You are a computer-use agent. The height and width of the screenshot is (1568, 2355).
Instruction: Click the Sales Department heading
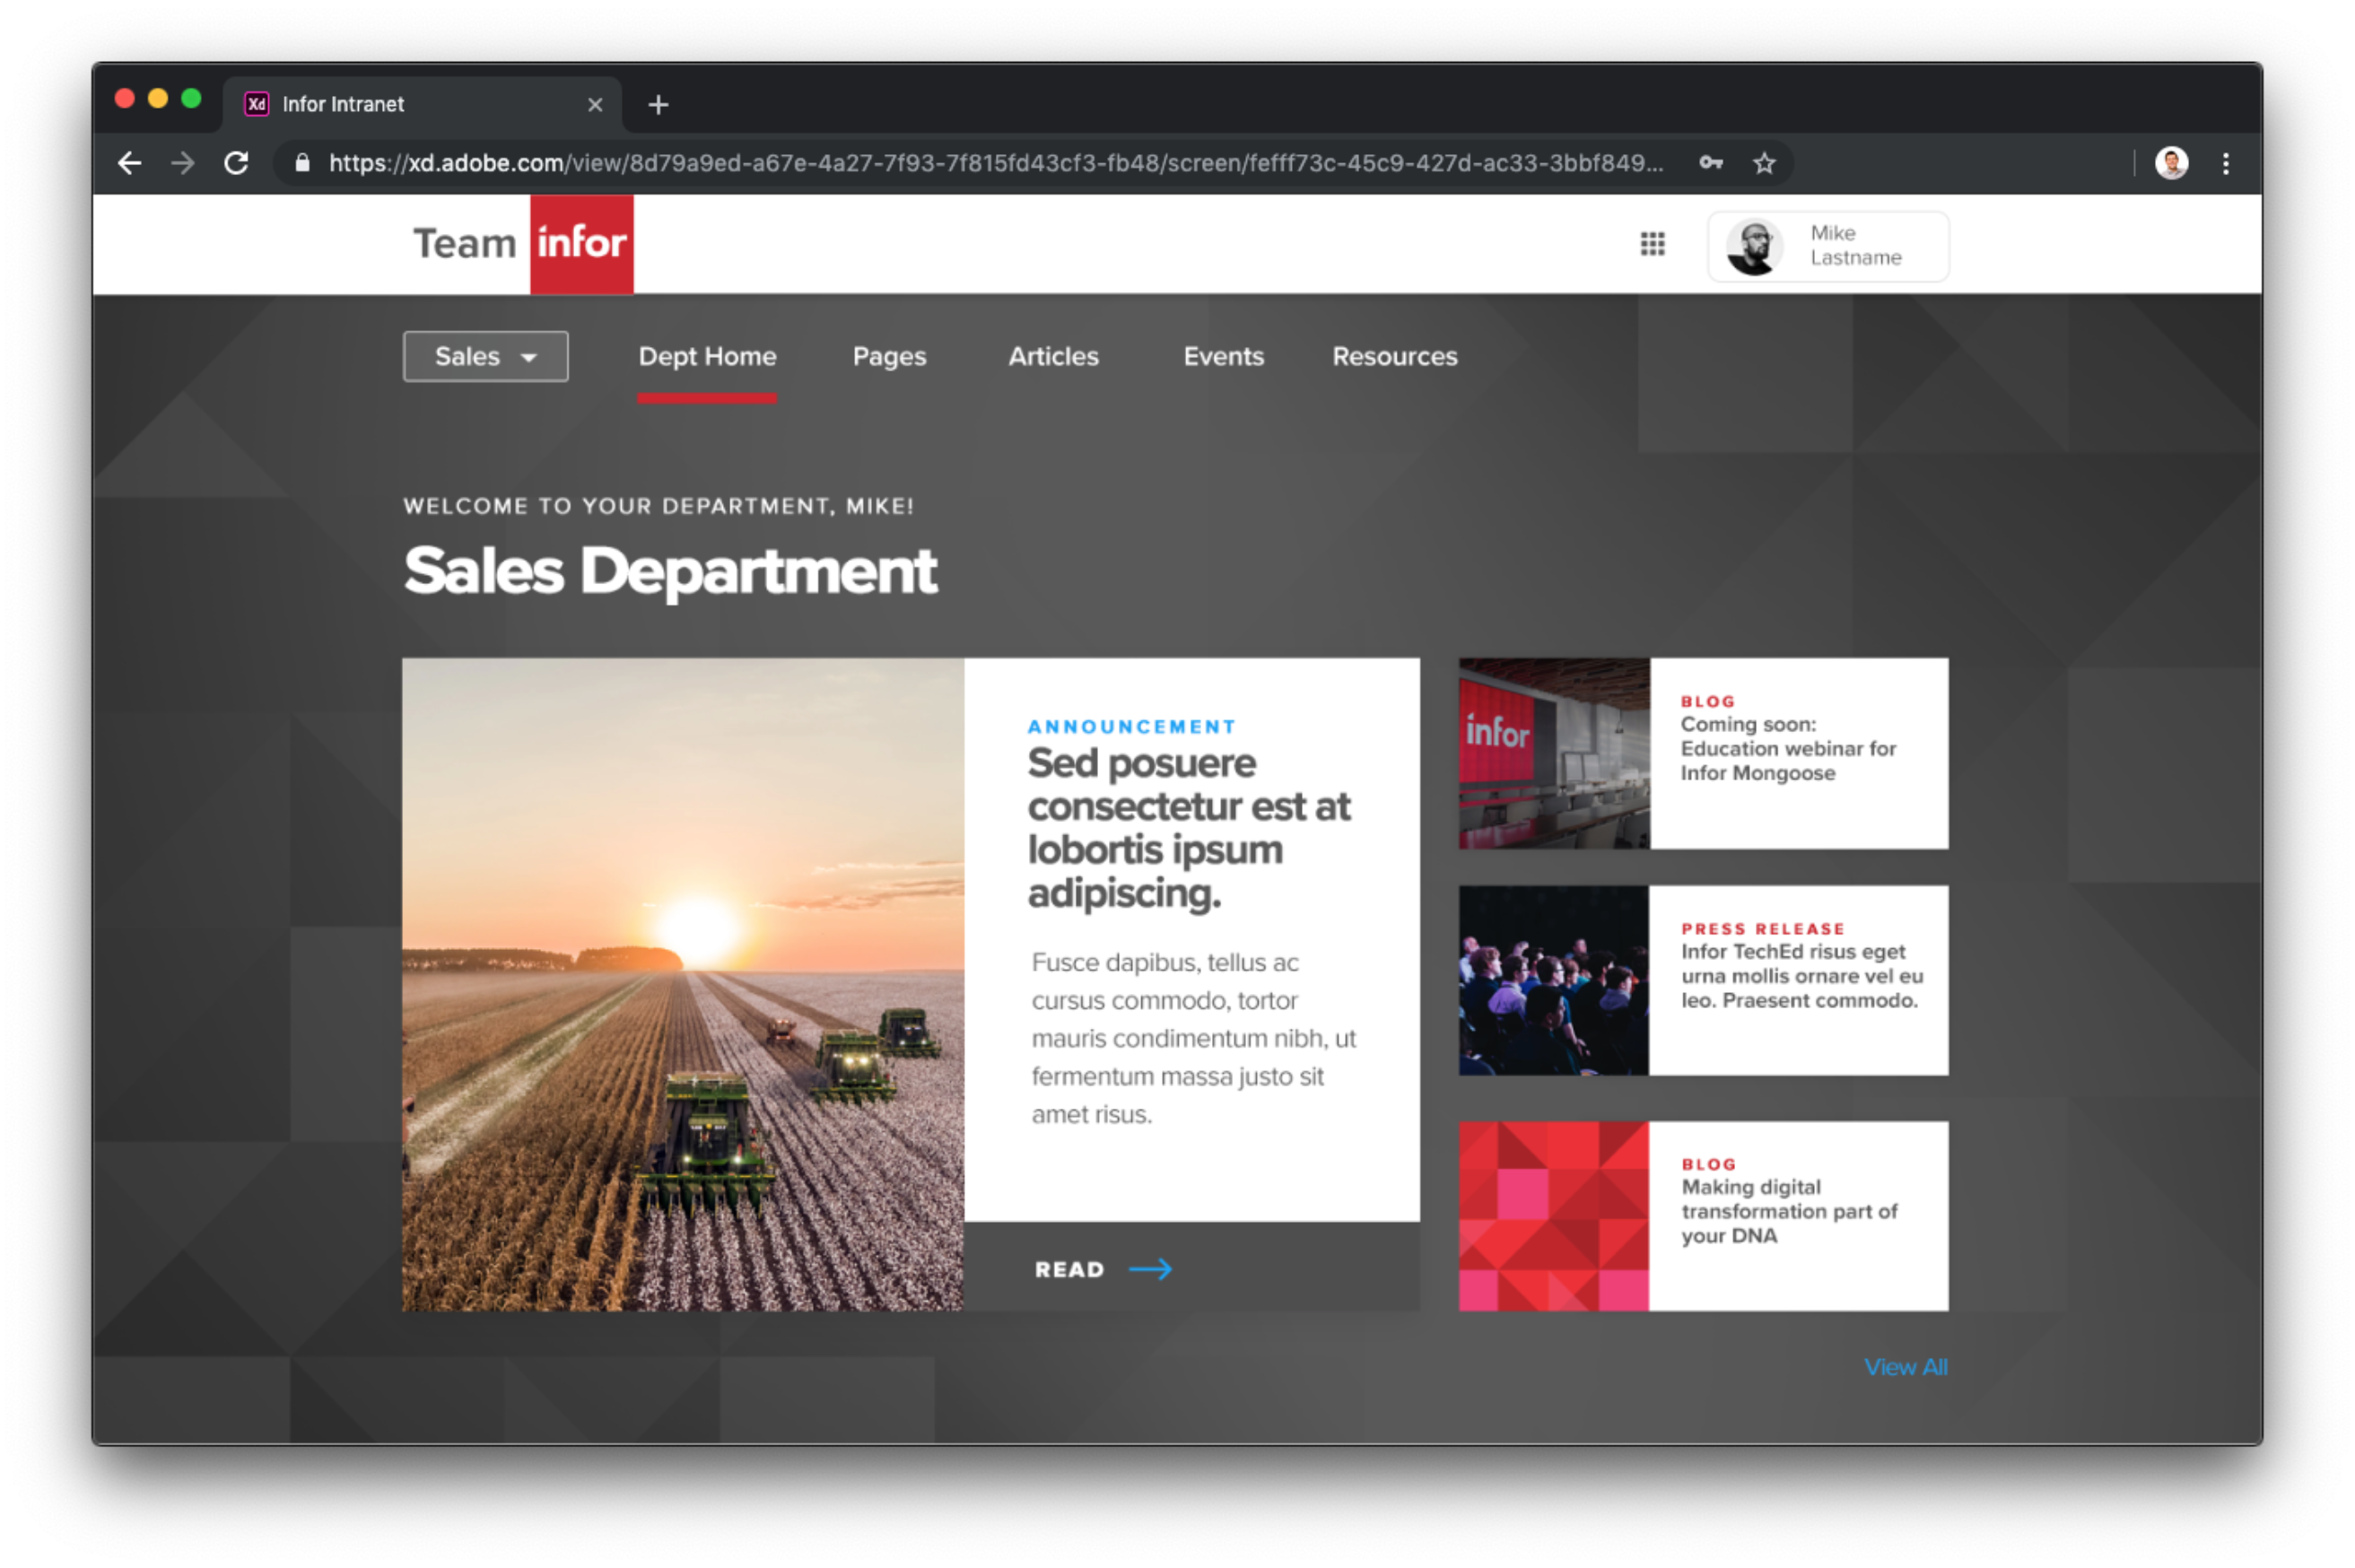pos(670,571)
